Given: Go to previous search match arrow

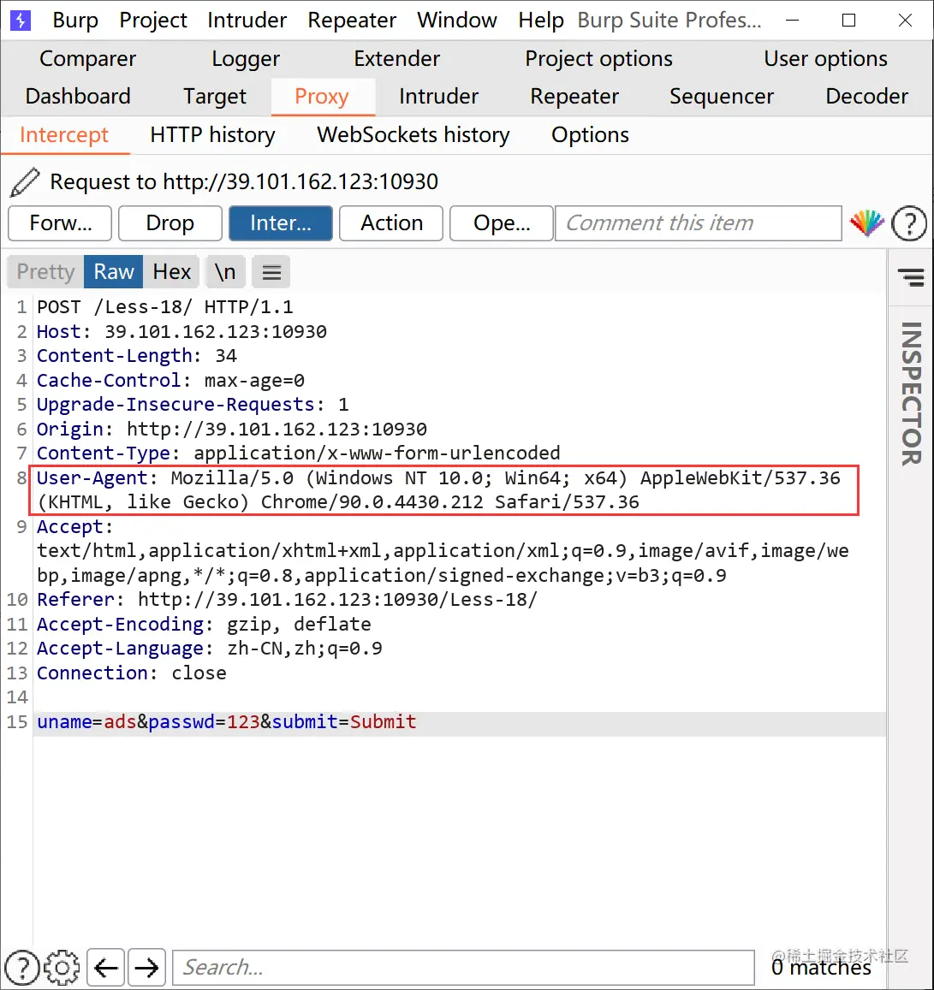Looking at the screenshot, I should 105,967.
